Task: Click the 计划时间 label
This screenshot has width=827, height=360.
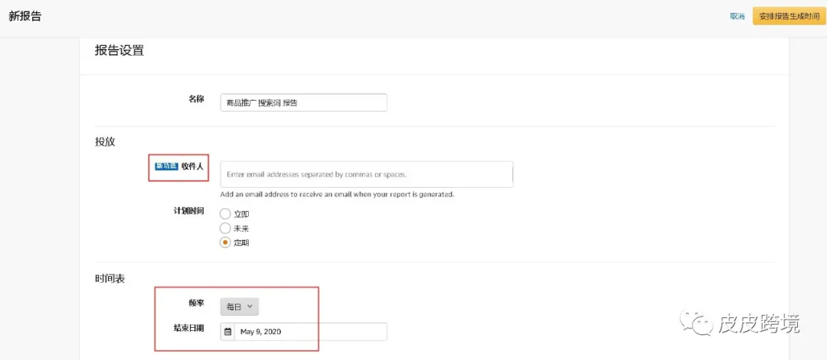Action: pos(188,211)
